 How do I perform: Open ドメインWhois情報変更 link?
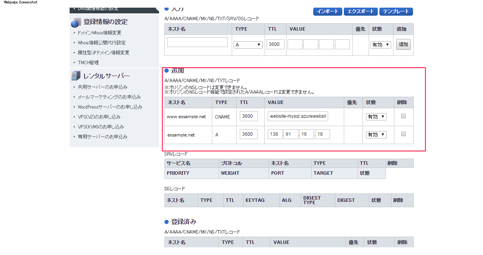99,33
